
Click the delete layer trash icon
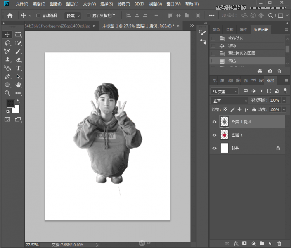click(x=279, y=244)
